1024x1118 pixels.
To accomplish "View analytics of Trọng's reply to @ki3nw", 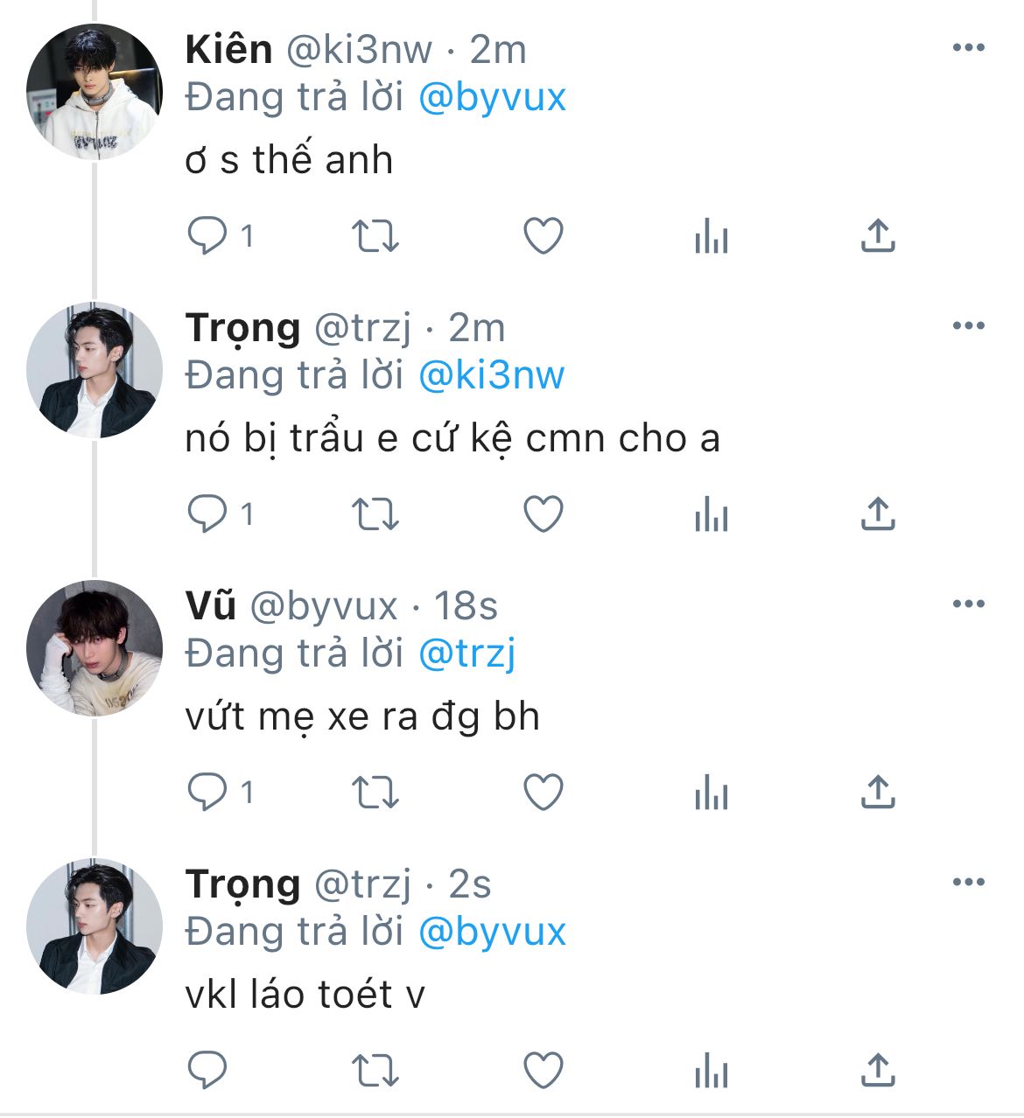I will tap(711, 514).
